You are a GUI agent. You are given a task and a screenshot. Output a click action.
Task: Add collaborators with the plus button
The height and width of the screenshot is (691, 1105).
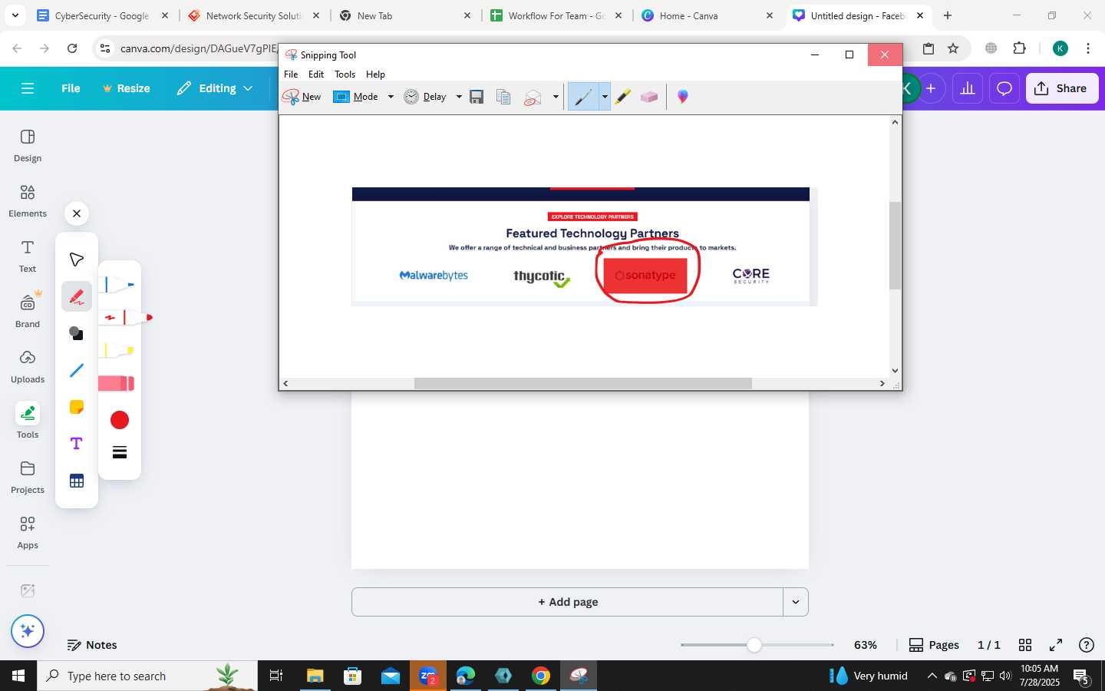click(931, 88)
